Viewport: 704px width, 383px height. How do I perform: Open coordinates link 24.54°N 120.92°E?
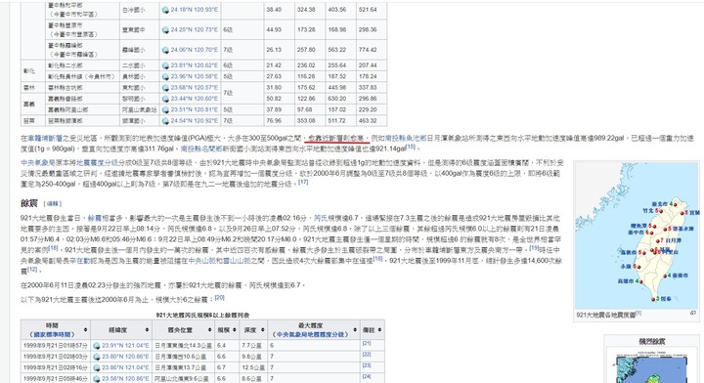(x=194, y=120)
